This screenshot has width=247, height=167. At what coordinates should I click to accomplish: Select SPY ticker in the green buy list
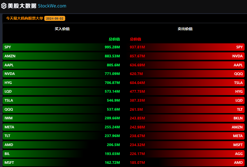8,47
